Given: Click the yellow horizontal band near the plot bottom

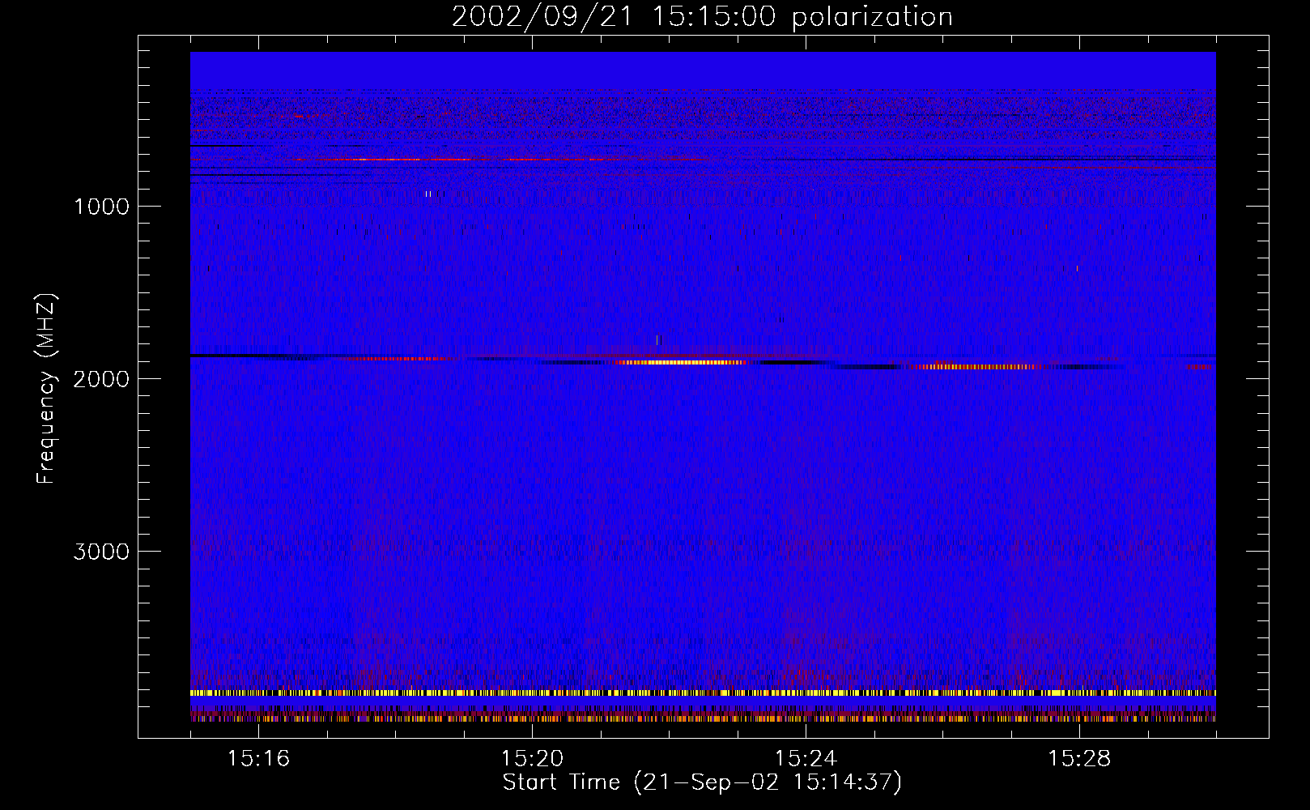Looking at the screenshot, I should tap(703, 693).
